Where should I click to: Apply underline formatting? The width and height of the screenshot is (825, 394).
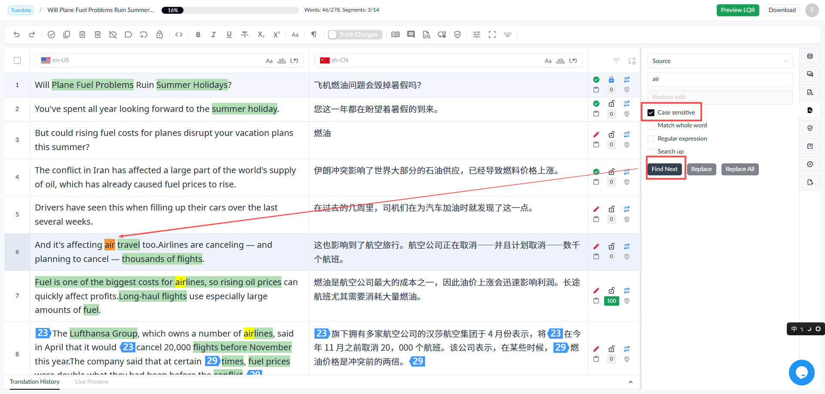click(229, 35)
